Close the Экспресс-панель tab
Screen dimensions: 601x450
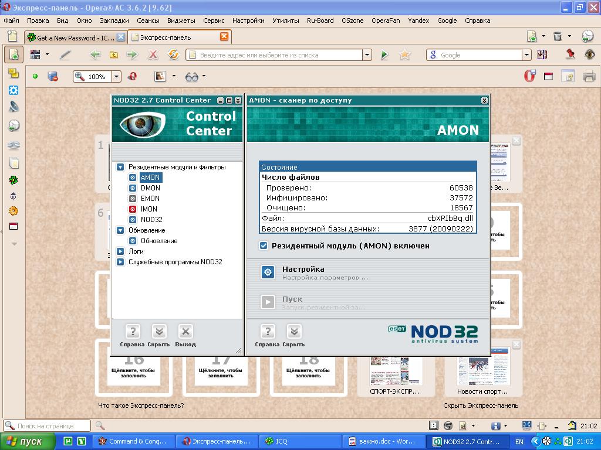click(x=224, y=36)
